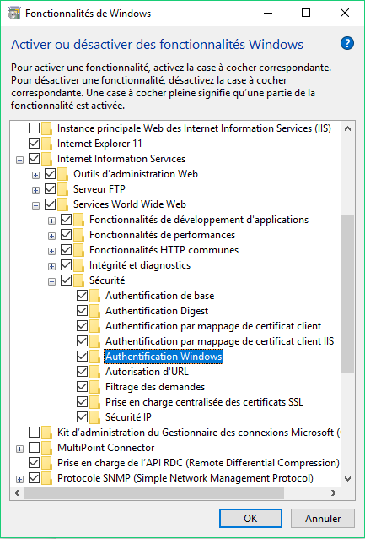365x539 pixels.
Task: Enable the MultiPoint Connector checkbox
Action: click(x=34, y=448)
